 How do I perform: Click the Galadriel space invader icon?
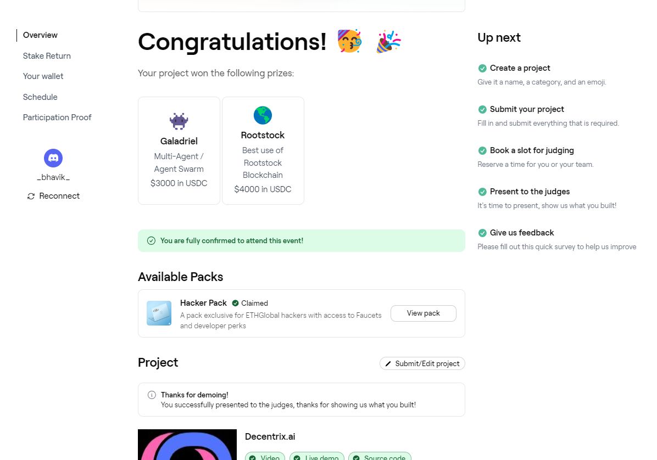coord(179,121)
